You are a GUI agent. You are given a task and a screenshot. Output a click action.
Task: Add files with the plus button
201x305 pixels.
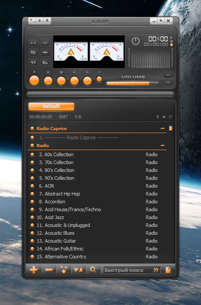tap(34, 270)
